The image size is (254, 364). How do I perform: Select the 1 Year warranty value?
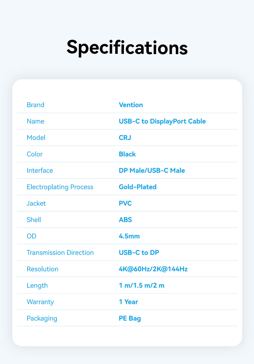pos(129,302)
